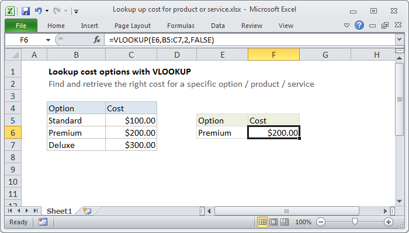Viewport: 409px width, 233px height.
Task: Zoom in with the plus button
Action: click(389, 222)
